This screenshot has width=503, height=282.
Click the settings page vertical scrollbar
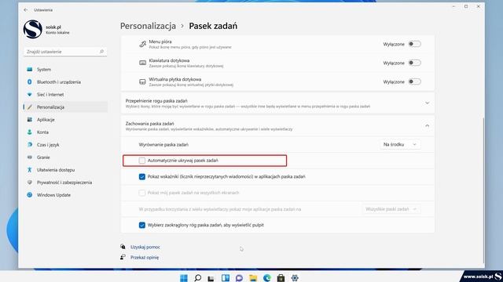coord(483,190)
